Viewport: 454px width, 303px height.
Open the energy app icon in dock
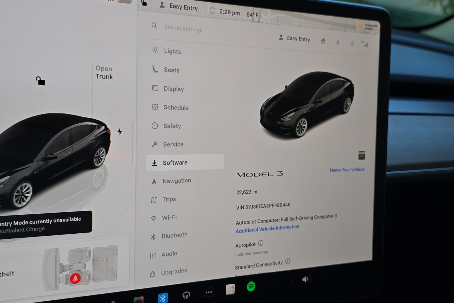[x=230, y=289]
